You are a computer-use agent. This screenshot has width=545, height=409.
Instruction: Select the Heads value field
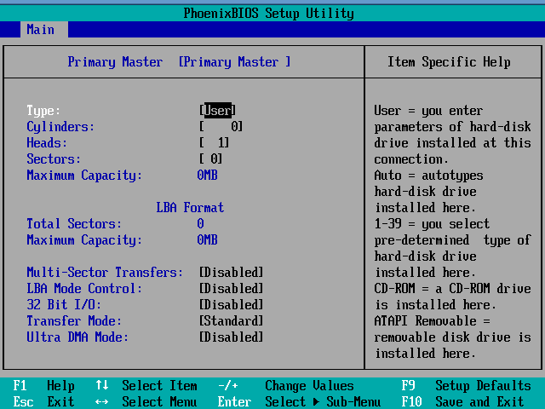[214, 142]
